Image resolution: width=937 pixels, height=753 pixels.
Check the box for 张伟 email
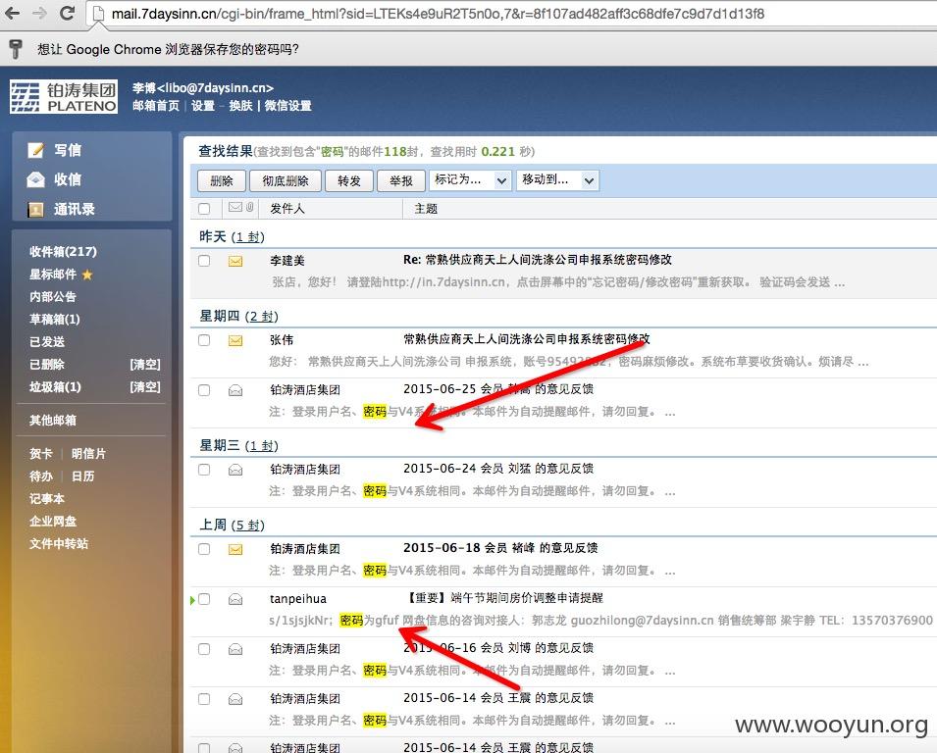click(204, 340)
